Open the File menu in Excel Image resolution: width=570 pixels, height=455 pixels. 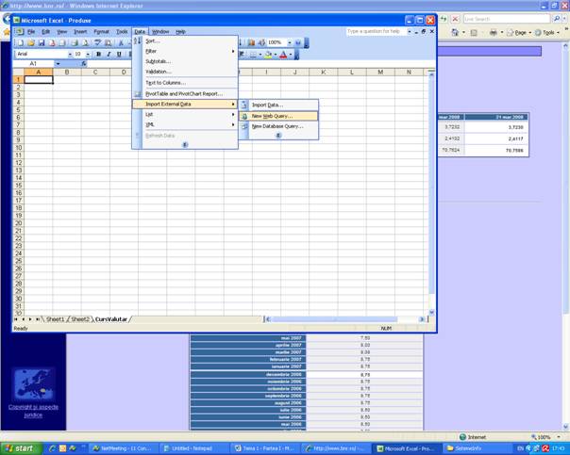click(x=31, y=32)
